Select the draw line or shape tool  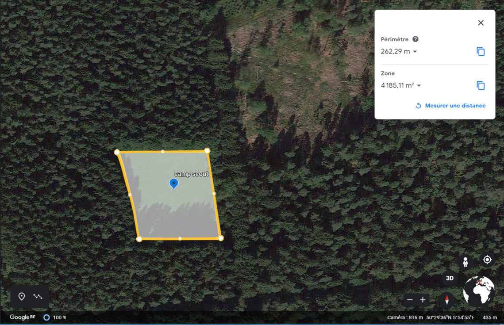[38, 297]
